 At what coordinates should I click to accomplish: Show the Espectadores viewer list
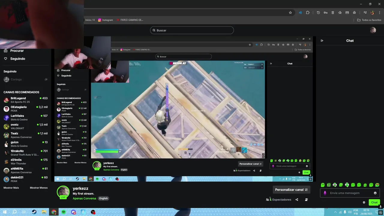[x=279, y=199]
